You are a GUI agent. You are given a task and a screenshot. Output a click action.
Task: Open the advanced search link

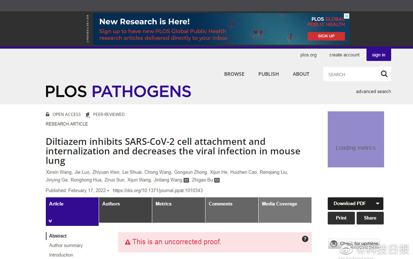[373, 91]
